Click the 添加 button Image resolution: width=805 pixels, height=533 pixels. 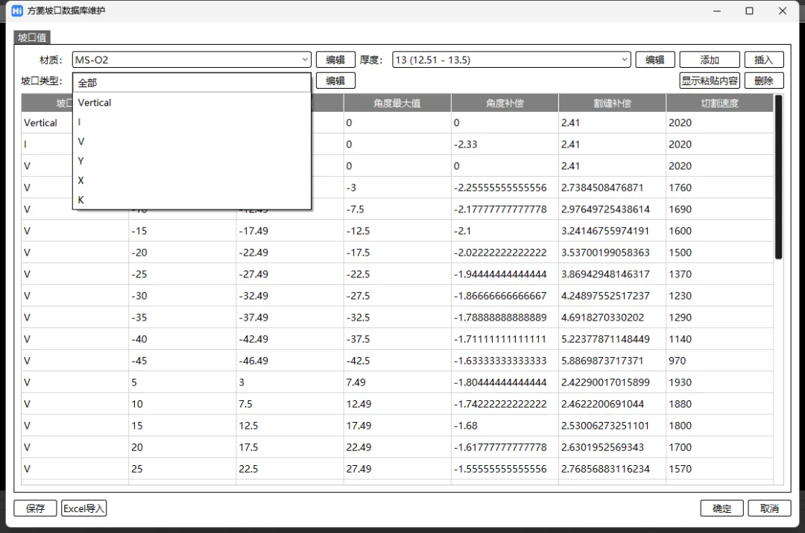[x=710, y=60]
